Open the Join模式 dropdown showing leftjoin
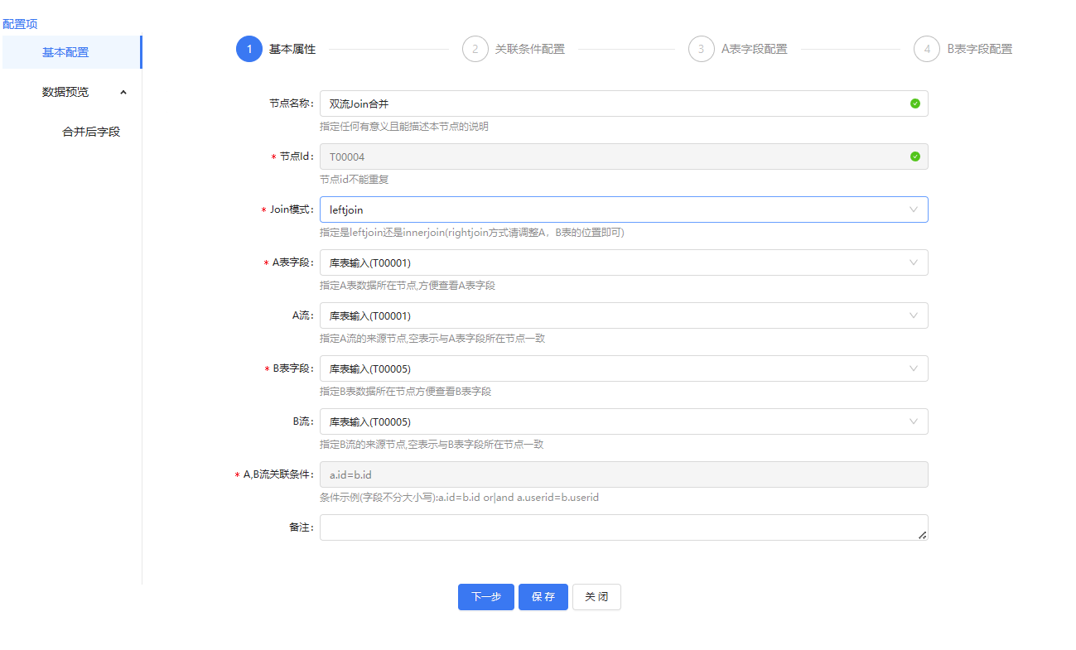Viewport: 1076px width, 650px height. click(624, 209)
